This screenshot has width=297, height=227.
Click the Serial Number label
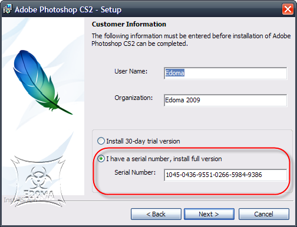pos(135,172)
